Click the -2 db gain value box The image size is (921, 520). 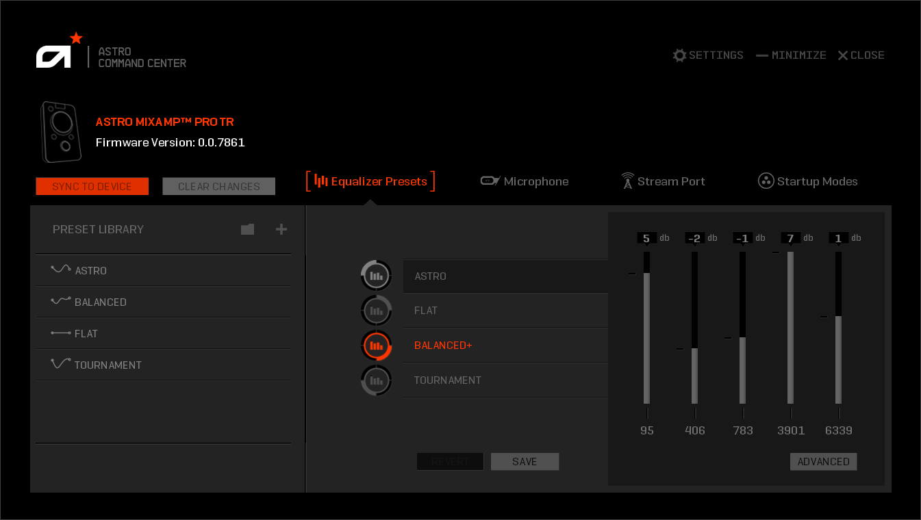point(694,238)
